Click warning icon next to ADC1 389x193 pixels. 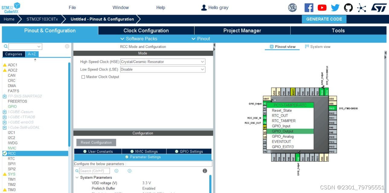pos(5,65)
